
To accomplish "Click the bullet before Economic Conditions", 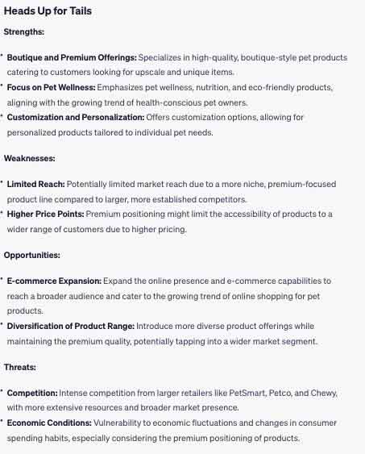I will (2, 421).
